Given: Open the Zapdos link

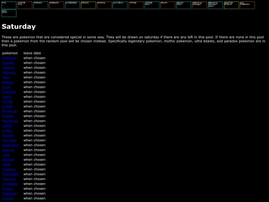Looking at the screenshot, I should pyautogui.click(x=8, y=63).
